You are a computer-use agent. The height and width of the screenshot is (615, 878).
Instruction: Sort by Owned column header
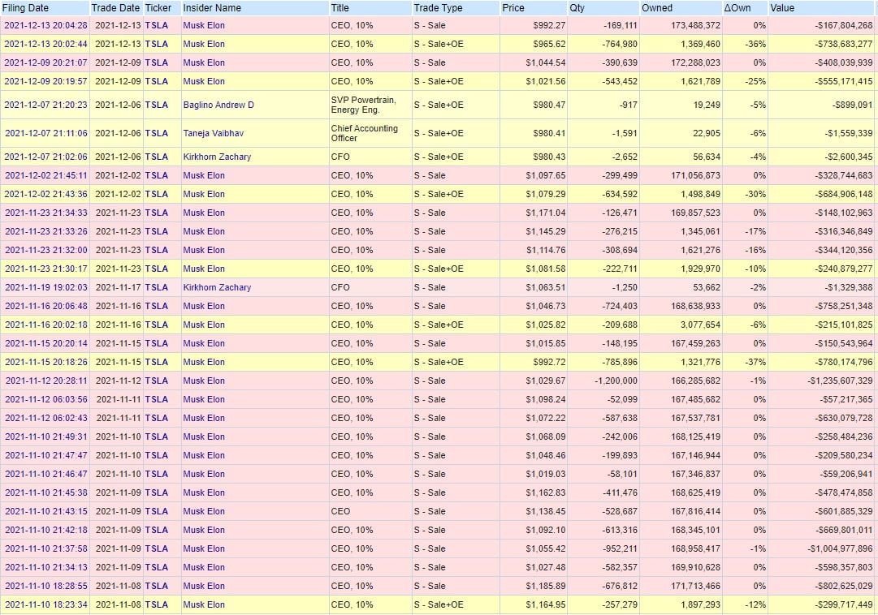(x=657, y=8)
